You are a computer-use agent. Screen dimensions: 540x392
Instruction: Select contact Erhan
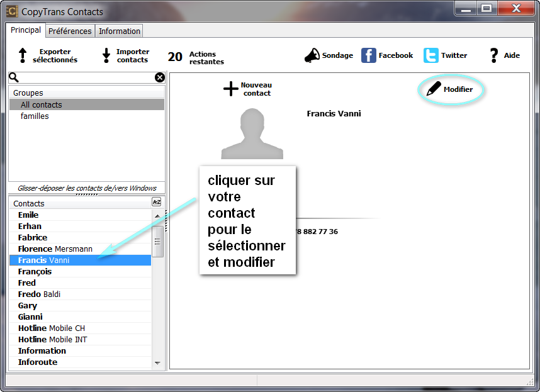80,226
